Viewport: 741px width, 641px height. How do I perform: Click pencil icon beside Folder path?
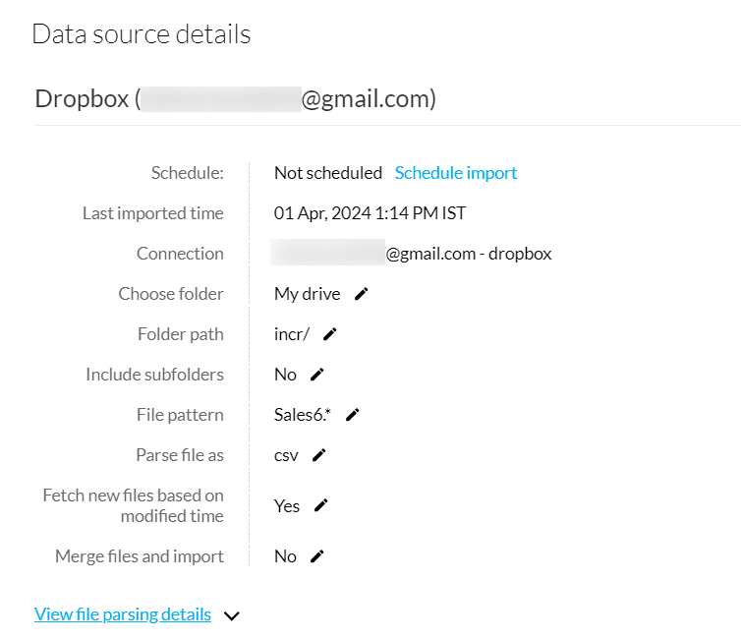point(330,334)
